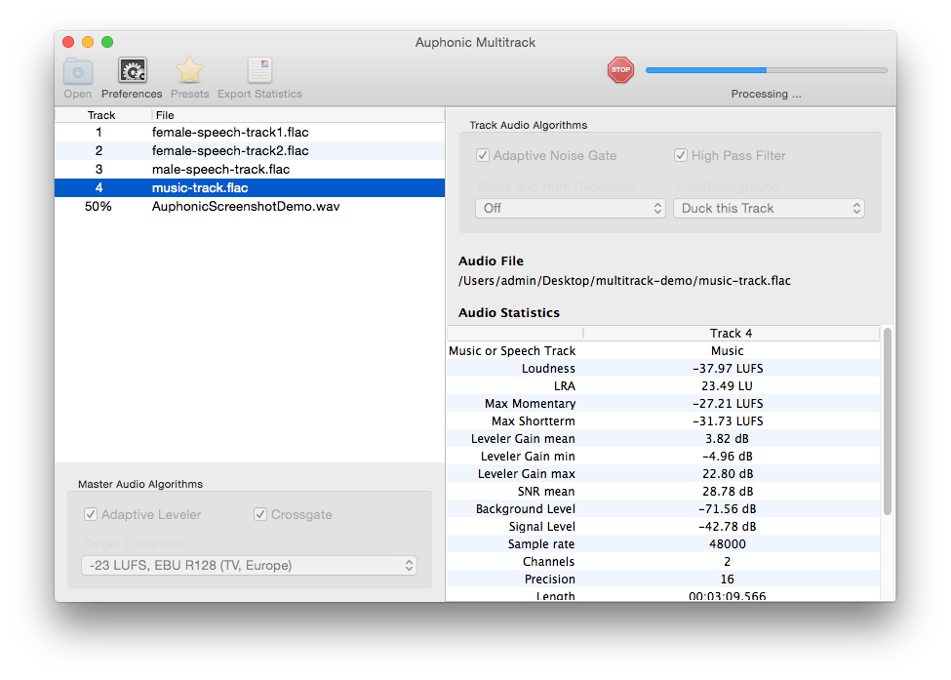Click the Loudness value -37.97 LUFS
This screenshot has height=680, width=951.
click(728, 368)
